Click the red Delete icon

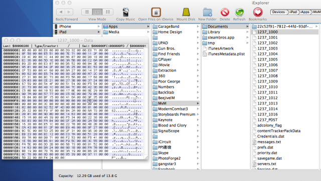[x=225, y=12]
